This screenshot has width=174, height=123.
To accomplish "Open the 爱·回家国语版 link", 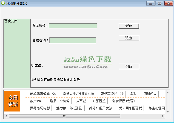I will point(130,108).
